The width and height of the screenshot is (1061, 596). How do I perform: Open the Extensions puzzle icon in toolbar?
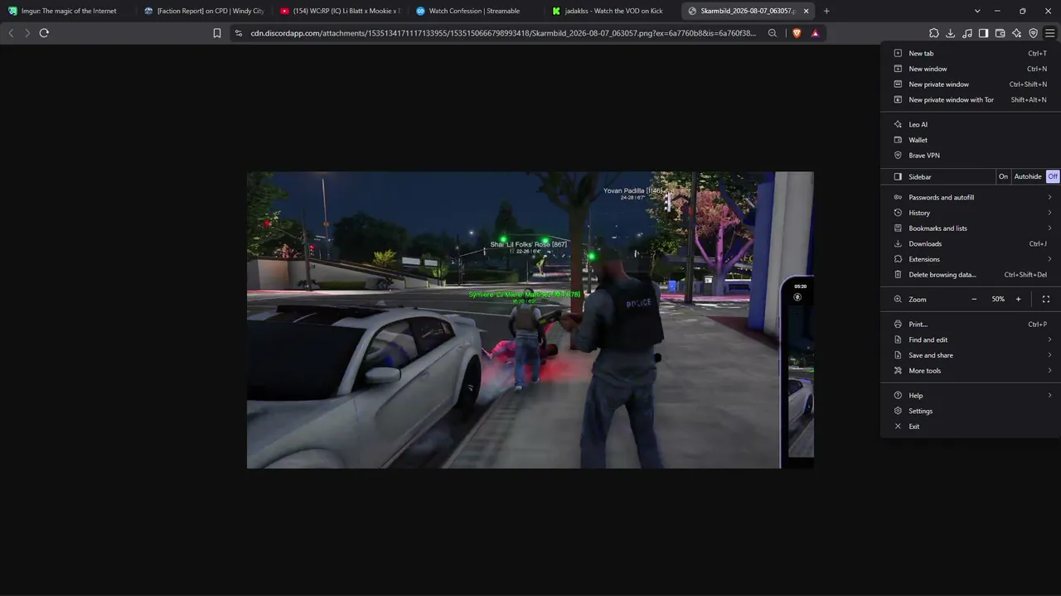tap(933, 33)
